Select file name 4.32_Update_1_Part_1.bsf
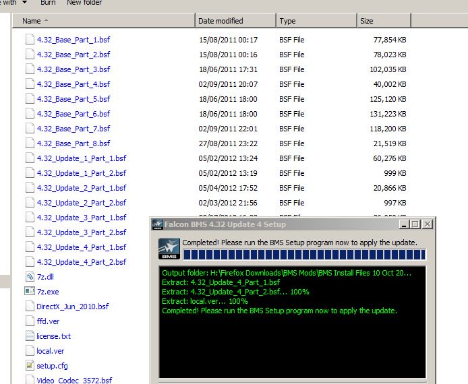 click(x=82, y=158)
